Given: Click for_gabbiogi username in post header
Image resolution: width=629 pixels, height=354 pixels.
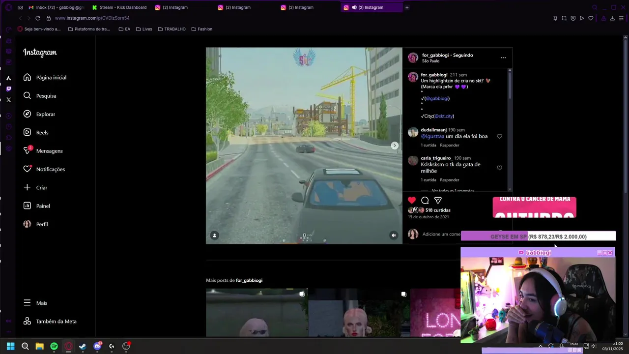Looking at the screenshot, I should pos(435,55).
